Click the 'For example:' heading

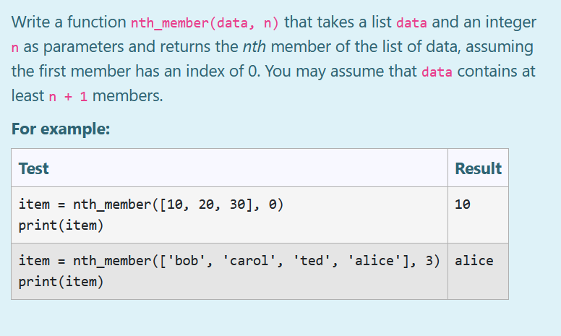coord(61,129)
